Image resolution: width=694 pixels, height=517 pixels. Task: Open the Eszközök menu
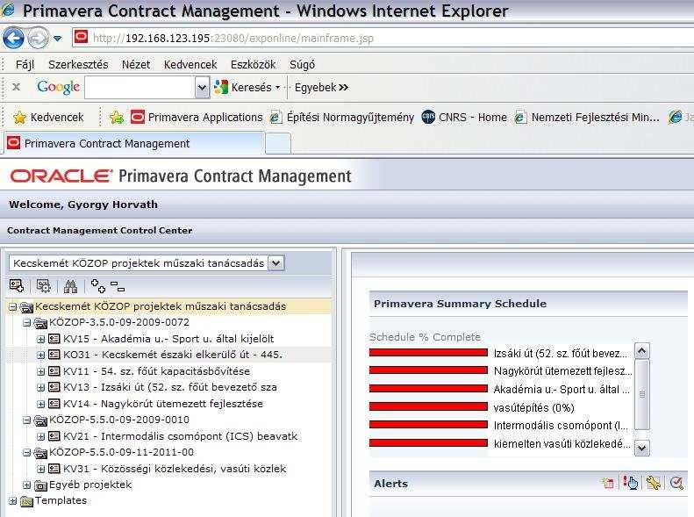(x=254, y=65)
